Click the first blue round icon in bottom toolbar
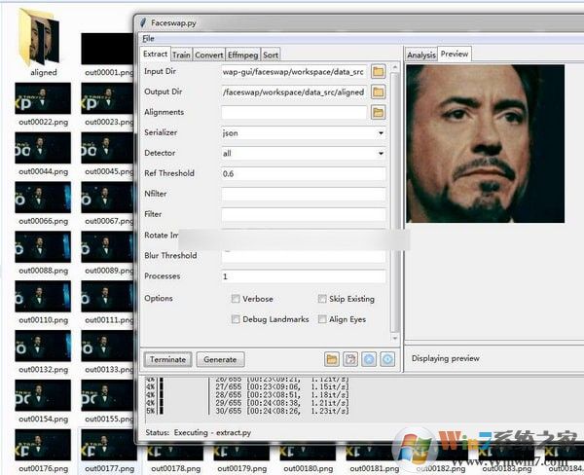The height and width of the screenshot is (475, 584). (x=369, y=359)
